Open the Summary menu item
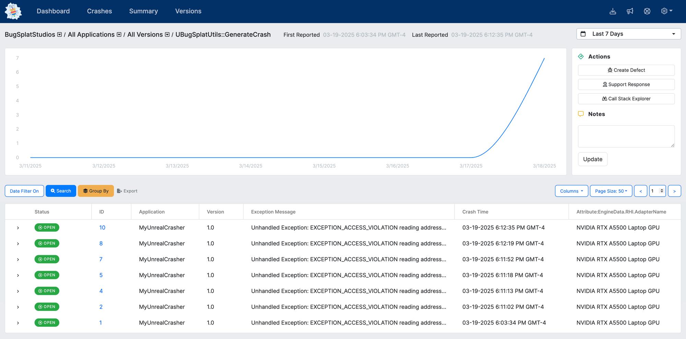Screen dimensions: 686x339 point(143,11)
